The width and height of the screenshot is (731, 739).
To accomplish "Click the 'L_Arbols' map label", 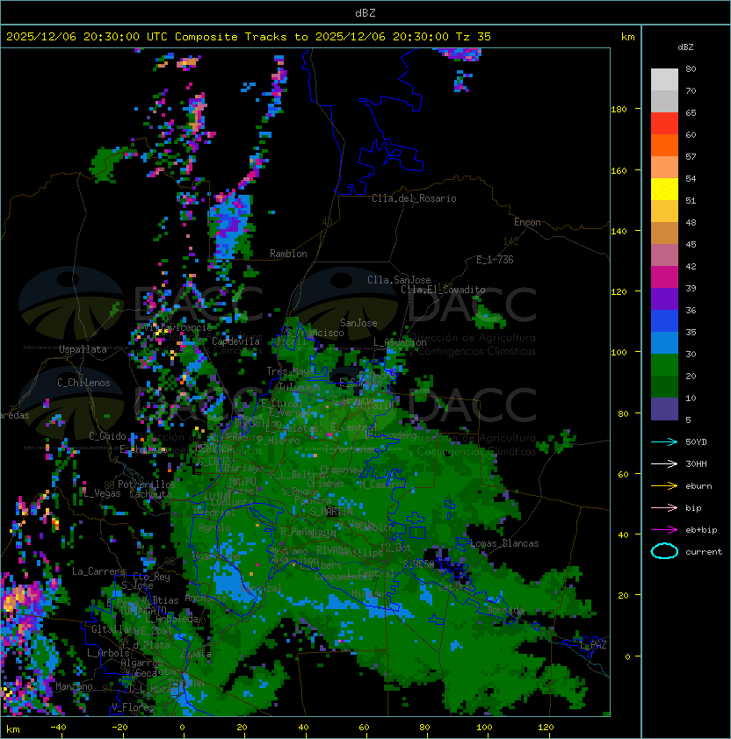I will (x=108, y=653).
